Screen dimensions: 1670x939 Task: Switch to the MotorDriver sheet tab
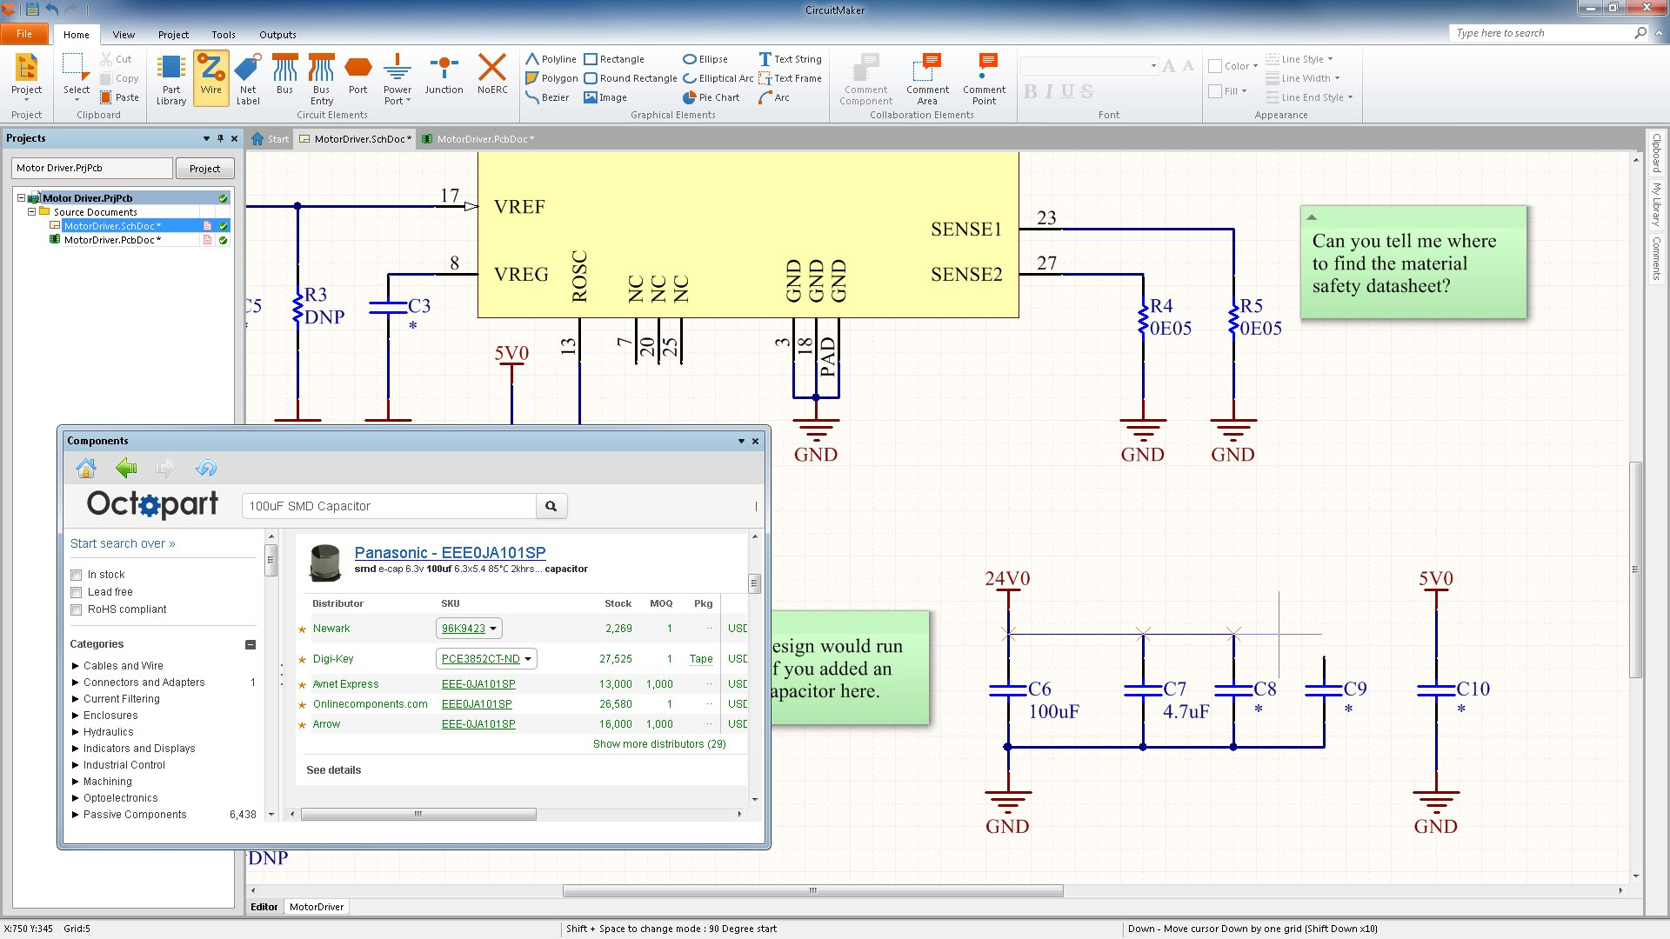pyautogui.click(x=317, y=907)
